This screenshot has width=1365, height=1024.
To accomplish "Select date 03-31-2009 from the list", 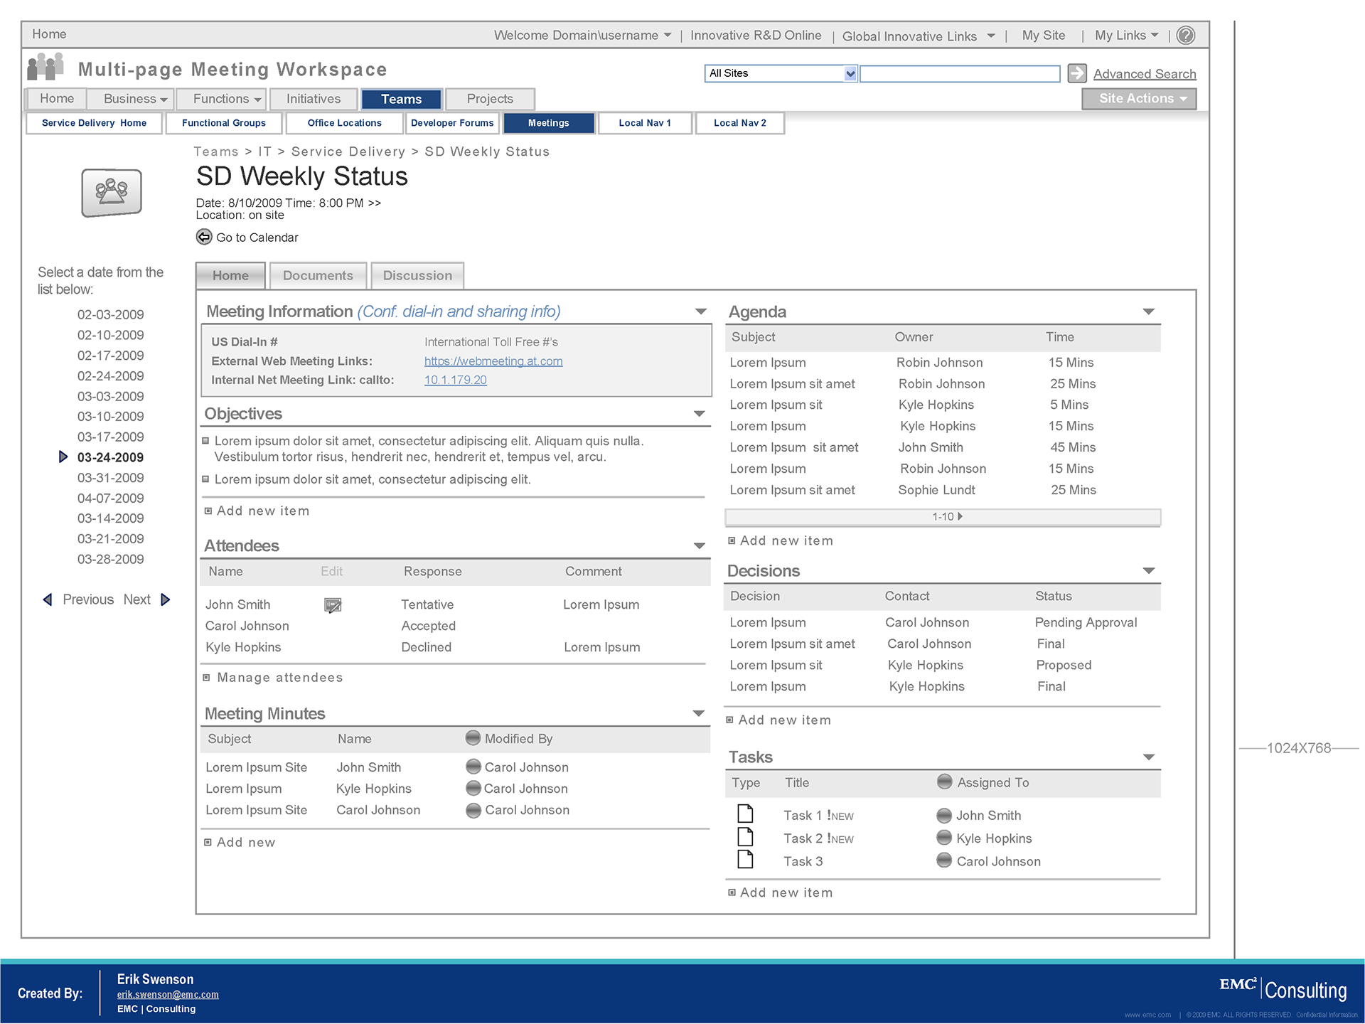I will click(x=110, y=478).
